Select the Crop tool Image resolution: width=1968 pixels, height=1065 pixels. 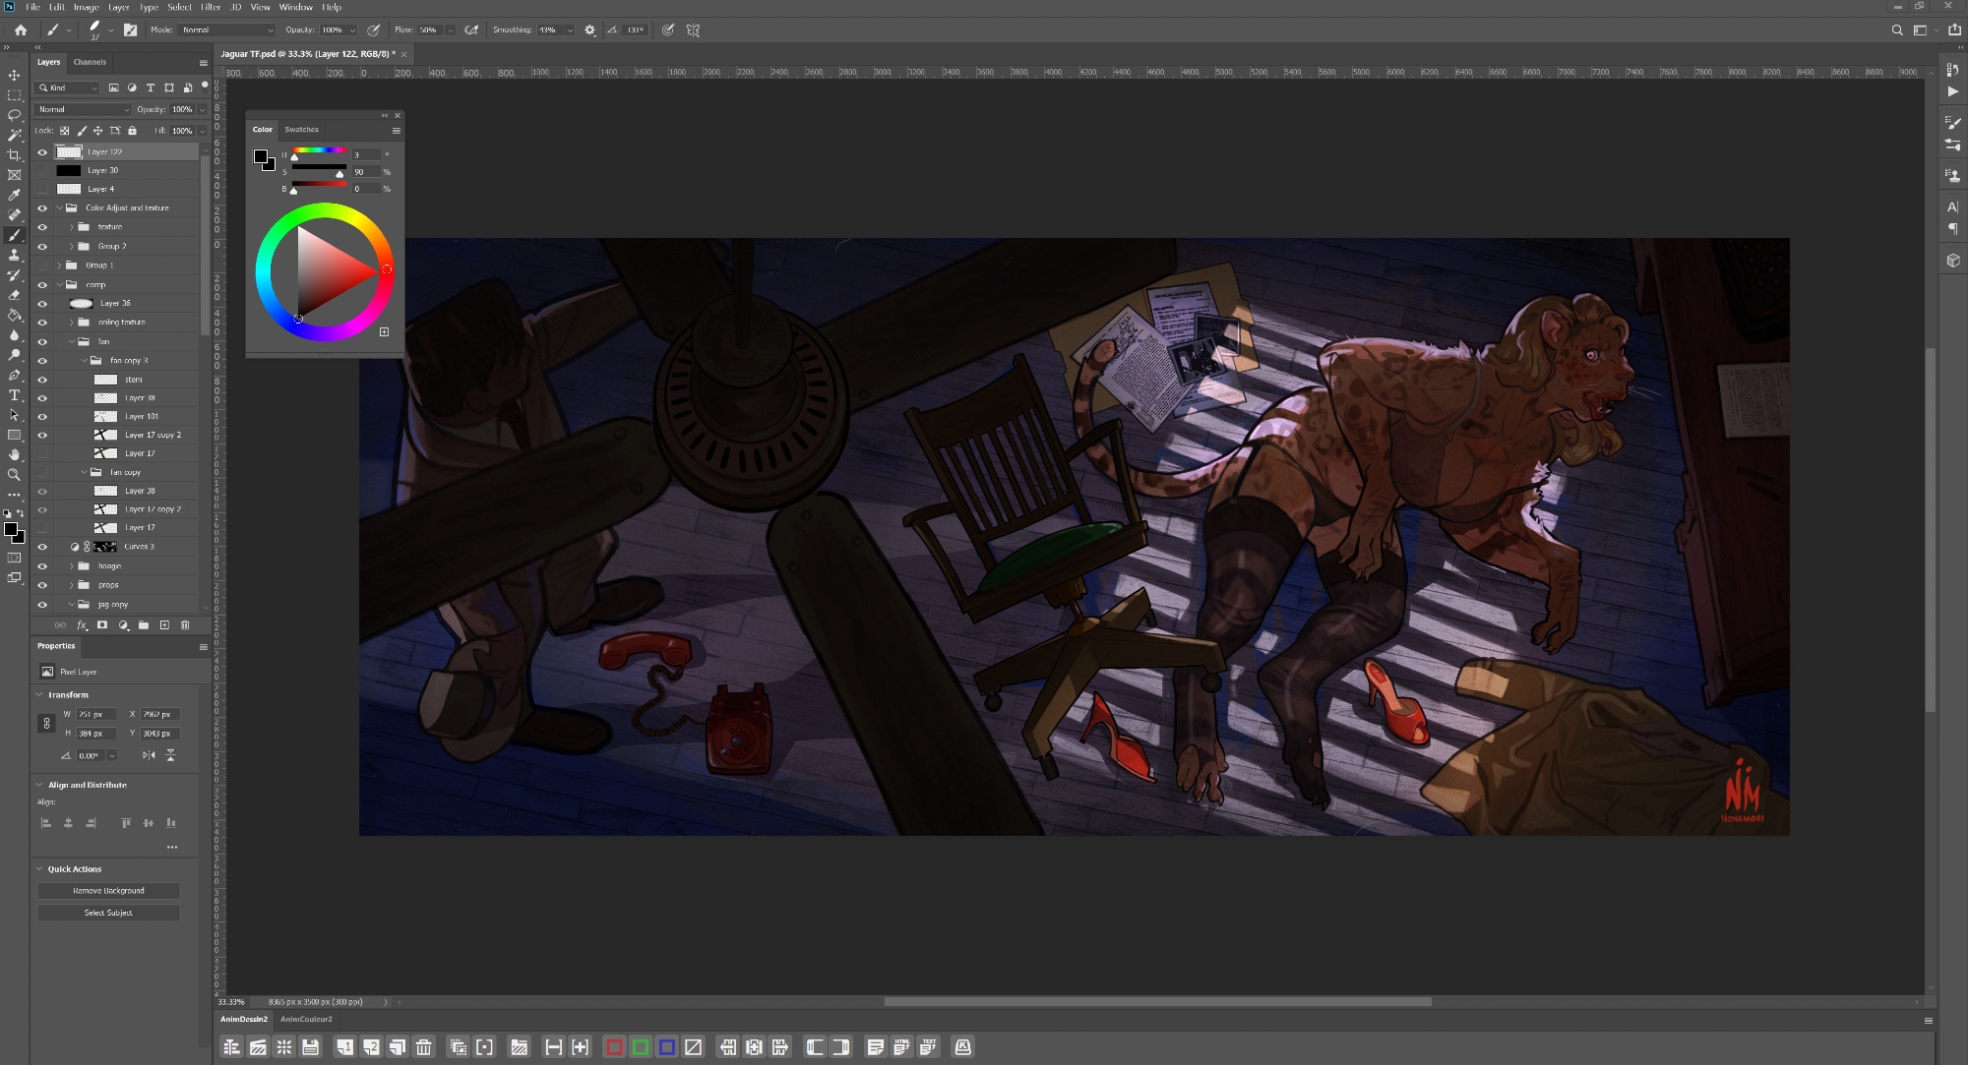pyautogui.click(x=14, y=155)
